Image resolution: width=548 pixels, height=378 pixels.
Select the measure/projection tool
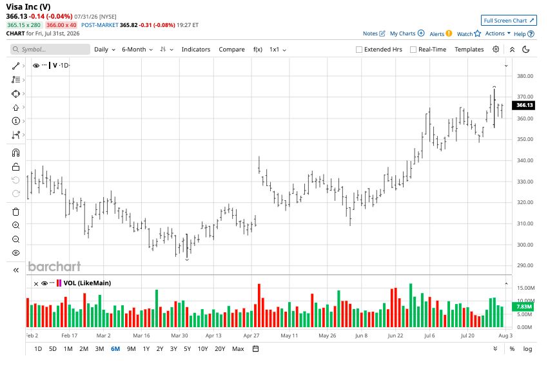pyautogui.click(x=15, y=135)
